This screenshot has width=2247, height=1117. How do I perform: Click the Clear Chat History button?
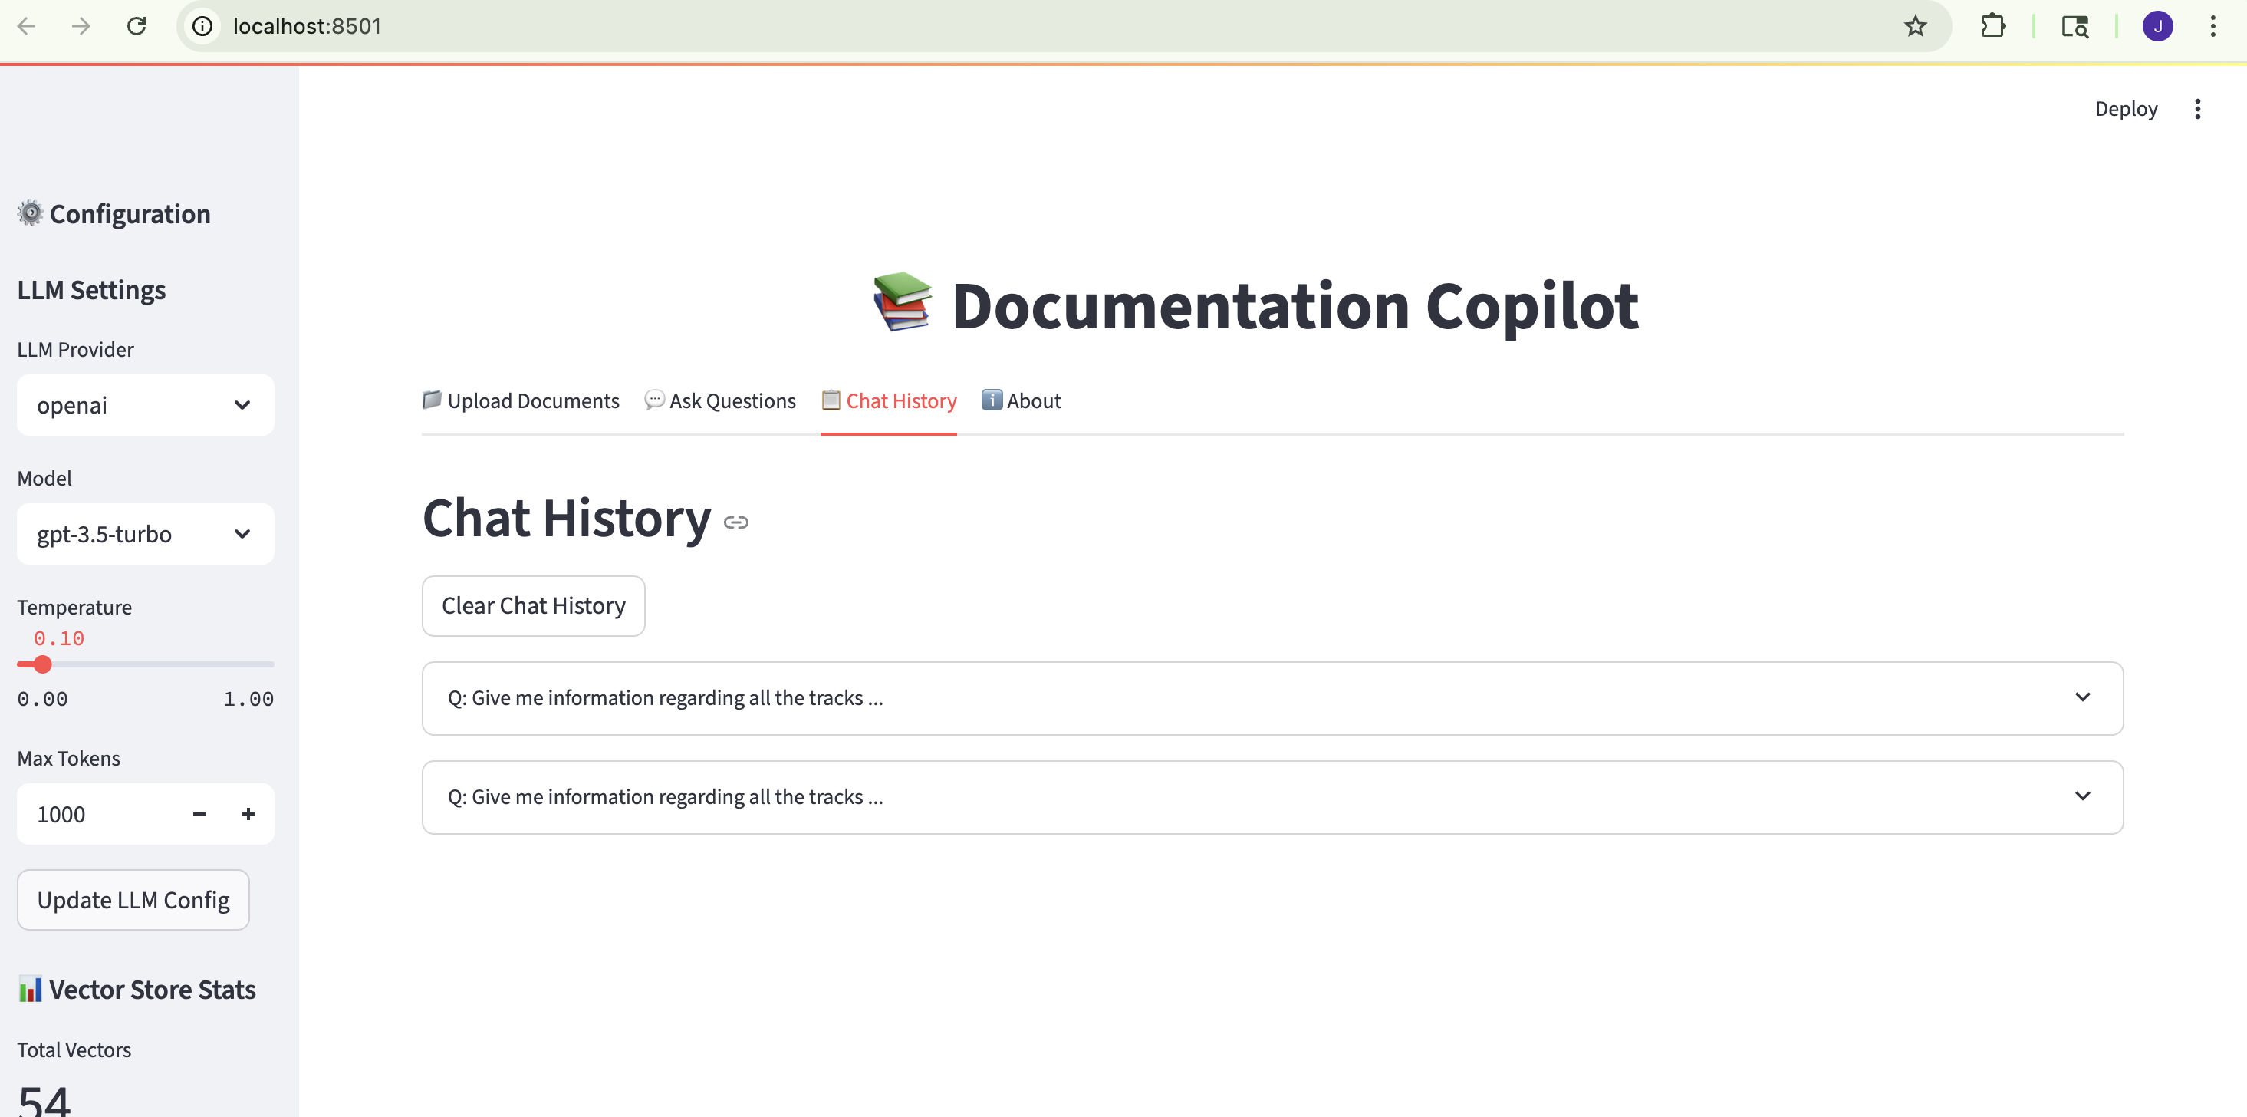[x=533, y=605]
